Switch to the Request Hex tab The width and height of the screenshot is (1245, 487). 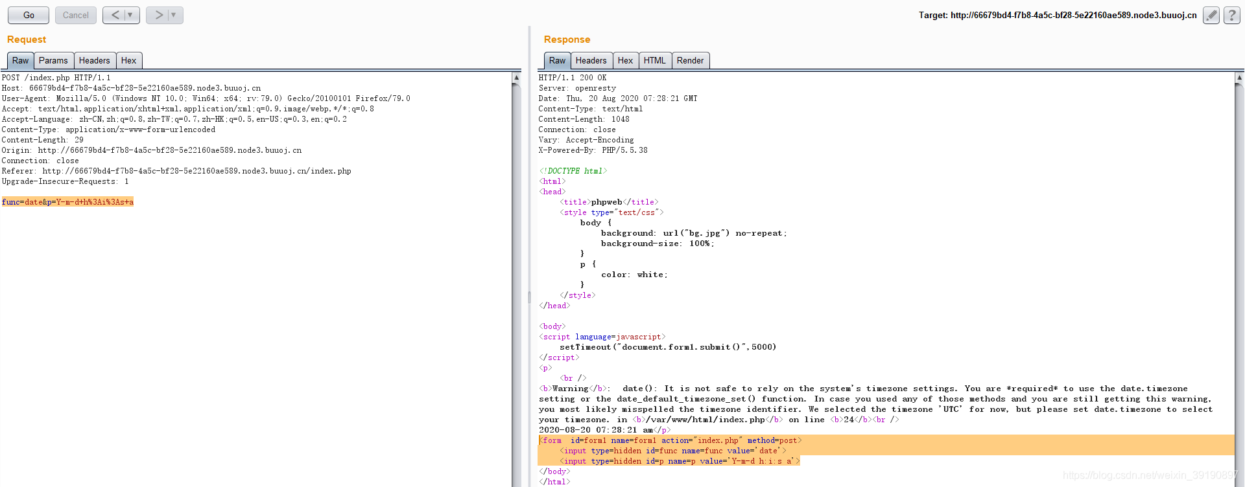[x=129, y=60]
